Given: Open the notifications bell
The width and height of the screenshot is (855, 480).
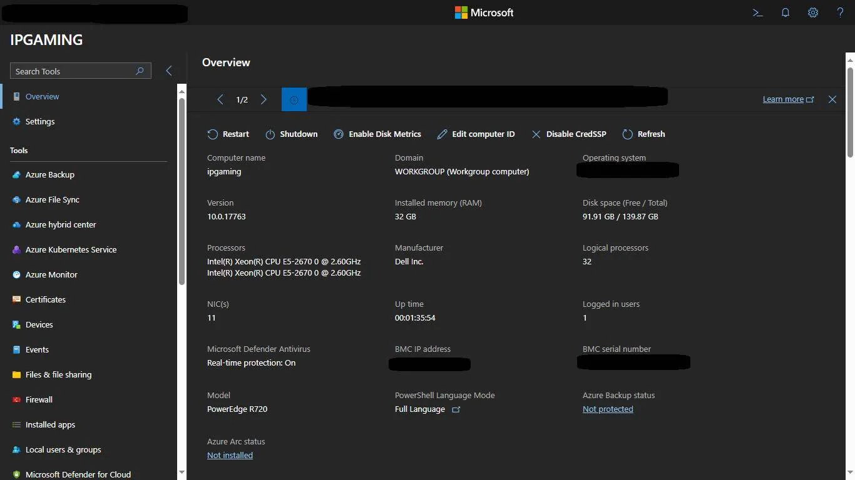Looking at the screenshot, I should click(786, 12).
